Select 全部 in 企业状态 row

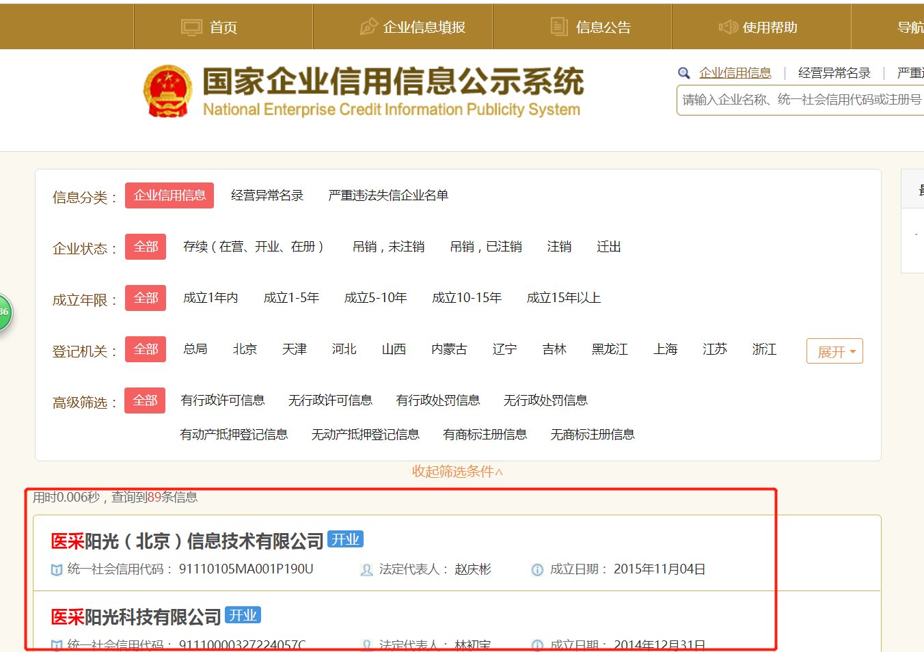[x=146, y=247]
